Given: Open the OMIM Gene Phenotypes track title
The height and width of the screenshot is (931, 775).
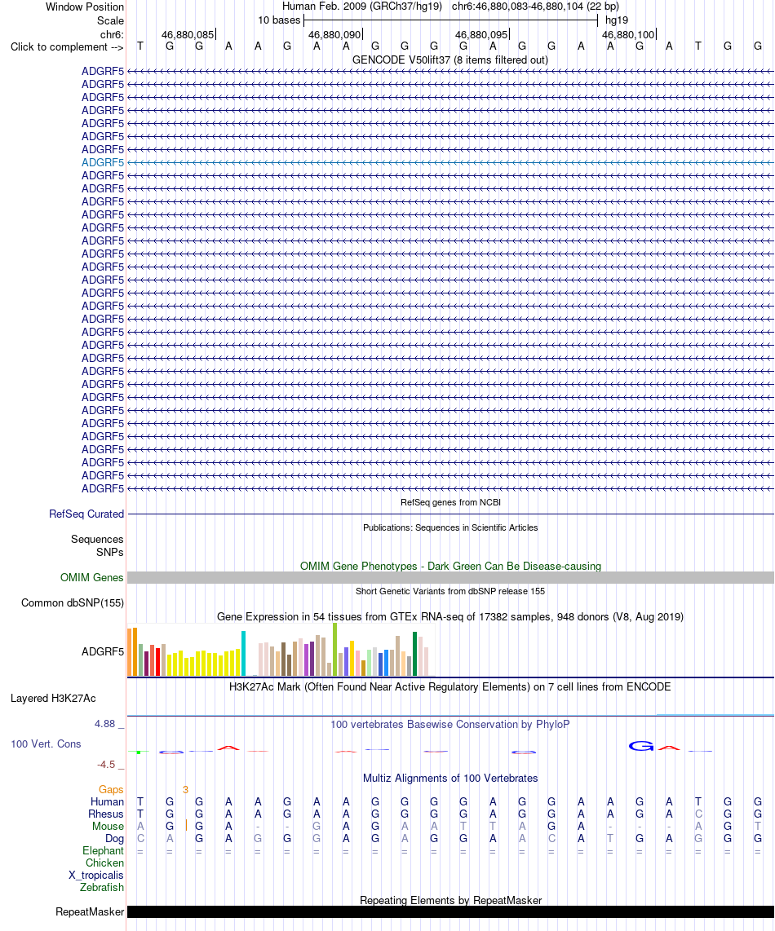Looking at the screenshot, I should pyautogui.click(x=450, y=566).
